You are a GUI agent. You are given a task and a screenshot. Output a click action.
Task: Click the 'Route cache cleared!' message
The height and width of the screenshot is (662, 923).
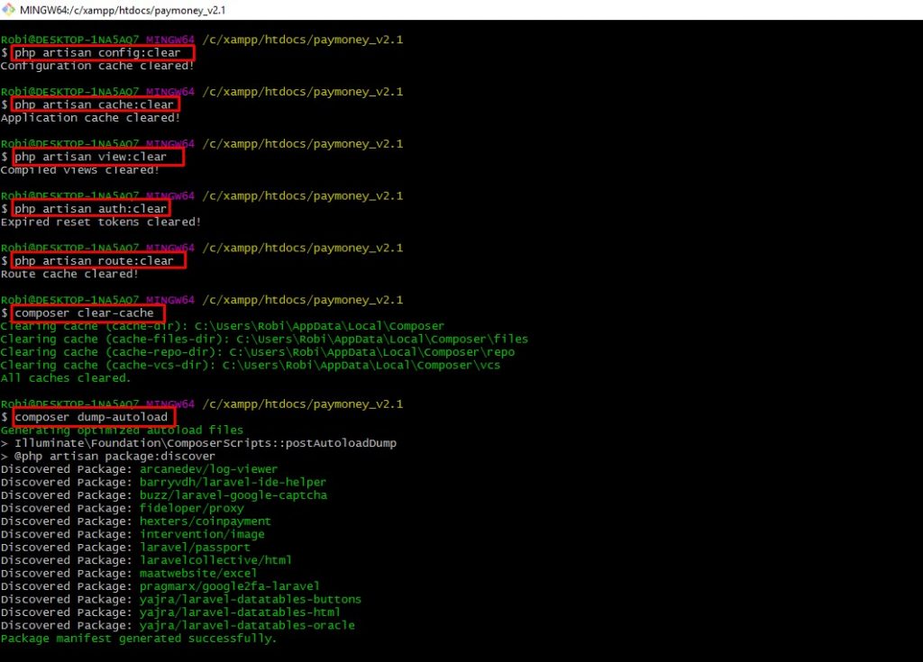pos(69,274)
